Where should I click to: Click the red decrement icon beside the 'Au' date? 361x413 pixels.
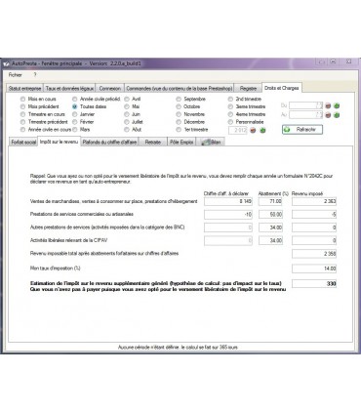[x=328, y=115]
